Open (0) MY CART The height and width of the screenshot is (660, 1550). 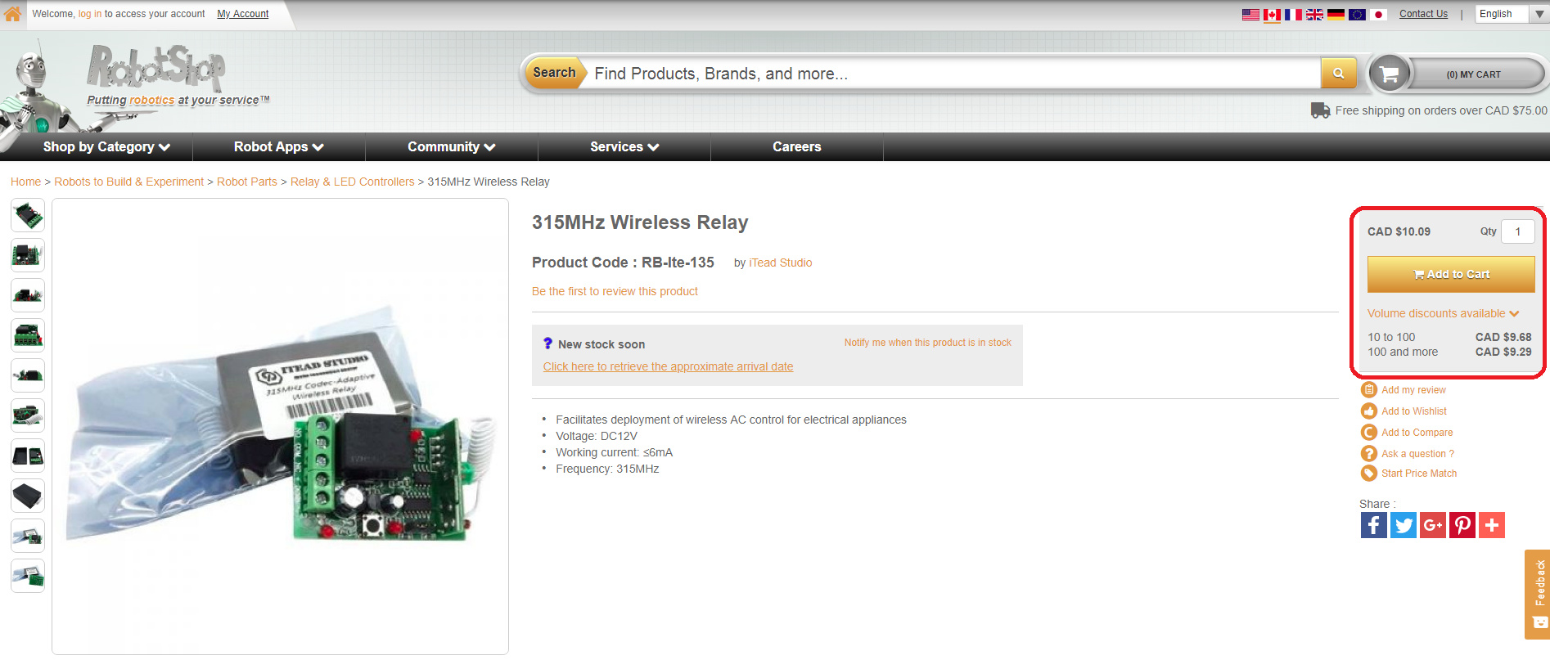pyautogui.click(x=1473, y=74)
